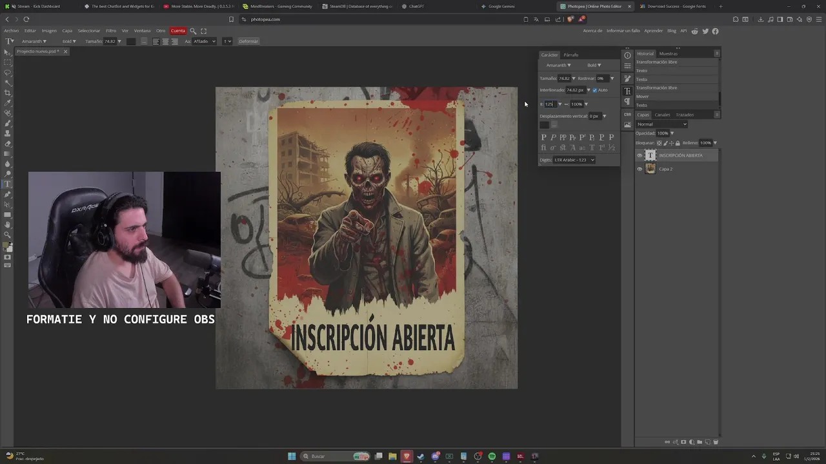Click the Acerca de link
Image resolution: width=826 pixels, height=464 pixels.
tap(592, 31)
